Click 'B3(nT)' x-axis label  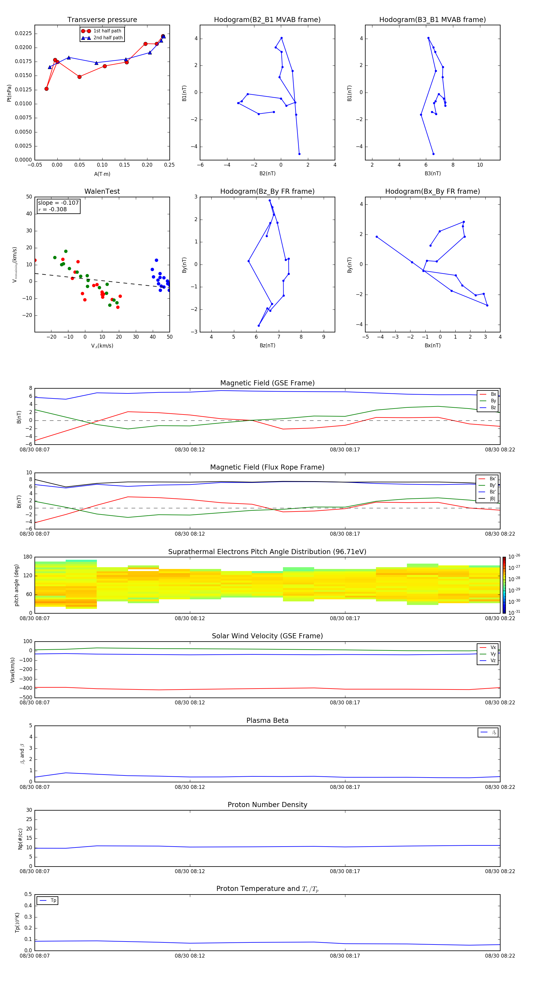(432, 173)
